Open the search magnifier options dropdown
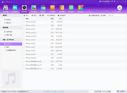Viewport: 127px width, 93px height. click(x=109, y=15)
